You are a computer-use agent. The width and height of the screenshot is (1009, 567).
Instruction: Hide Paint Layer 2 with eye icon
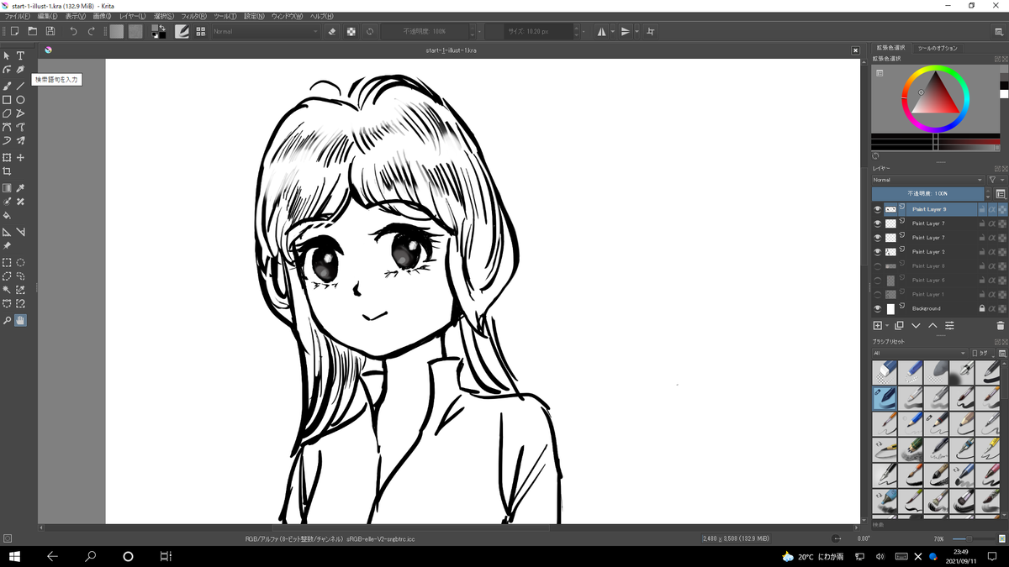click(x=878, y=251)
